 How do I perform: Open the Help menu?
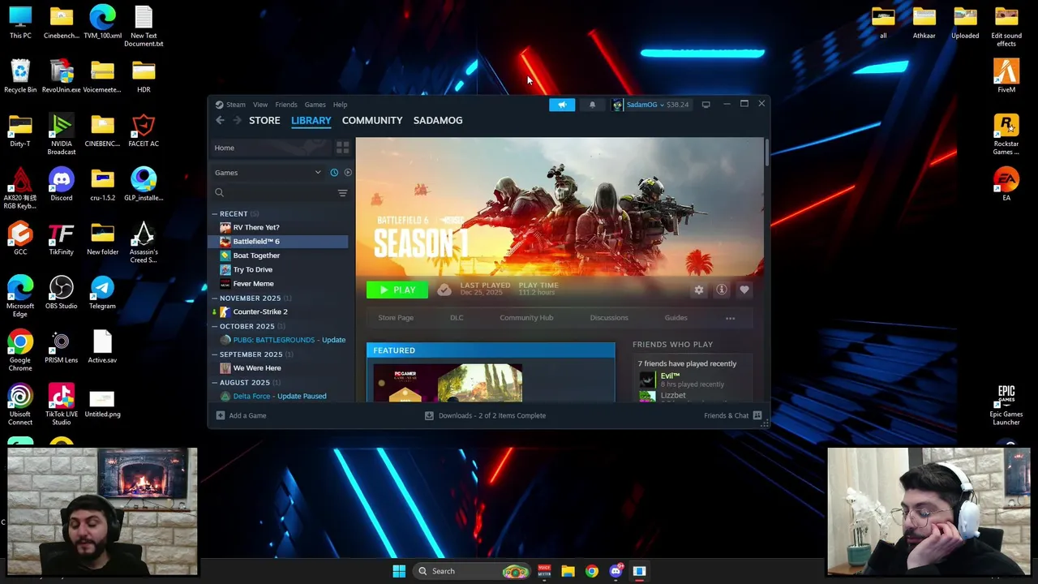pos(340,105)
